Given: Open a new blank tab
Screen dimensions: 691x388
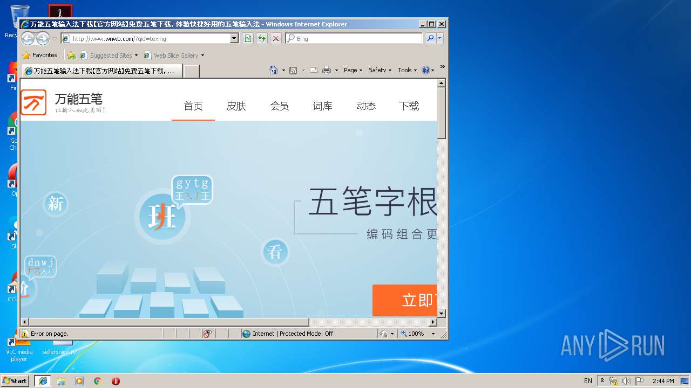Looking at the screenshot, I should pos(192,71).
